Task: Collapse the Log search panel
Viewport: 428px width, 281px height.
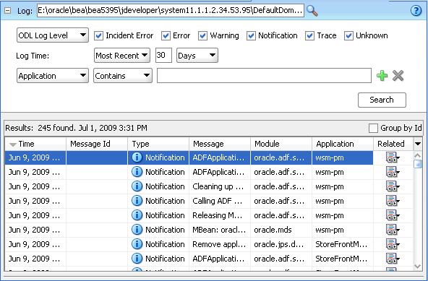Action: (8, 11)
